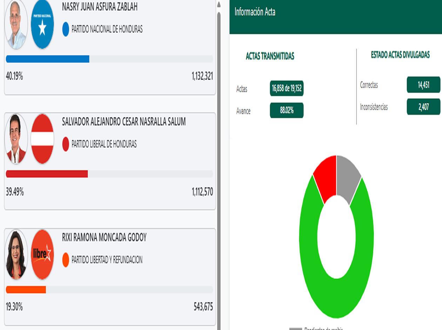Click the Inconsistencias 2,407 badge
442x330 pixels.
pos(423,107)
